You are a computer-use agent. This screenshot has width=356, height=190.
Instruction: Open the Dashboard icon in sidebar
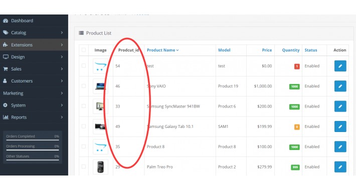point(6,20)
